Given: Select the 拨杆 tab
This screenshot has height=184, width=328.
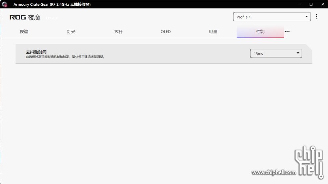Looking at the screenshot, I should tap(118, 32).
